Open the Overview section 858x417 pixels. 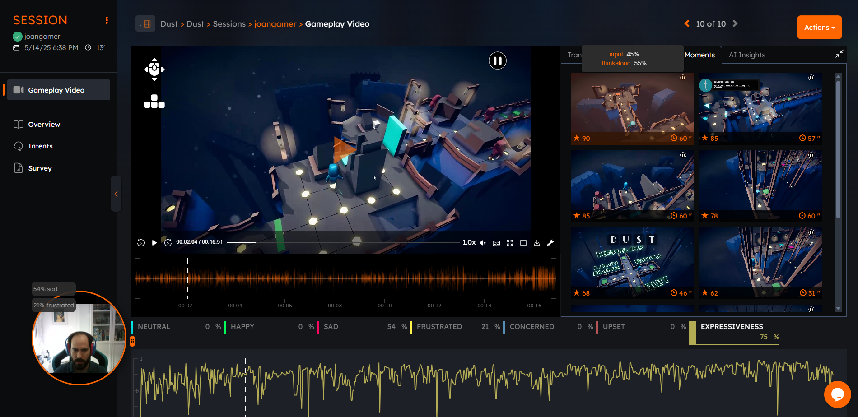click(x=44, y=125)
